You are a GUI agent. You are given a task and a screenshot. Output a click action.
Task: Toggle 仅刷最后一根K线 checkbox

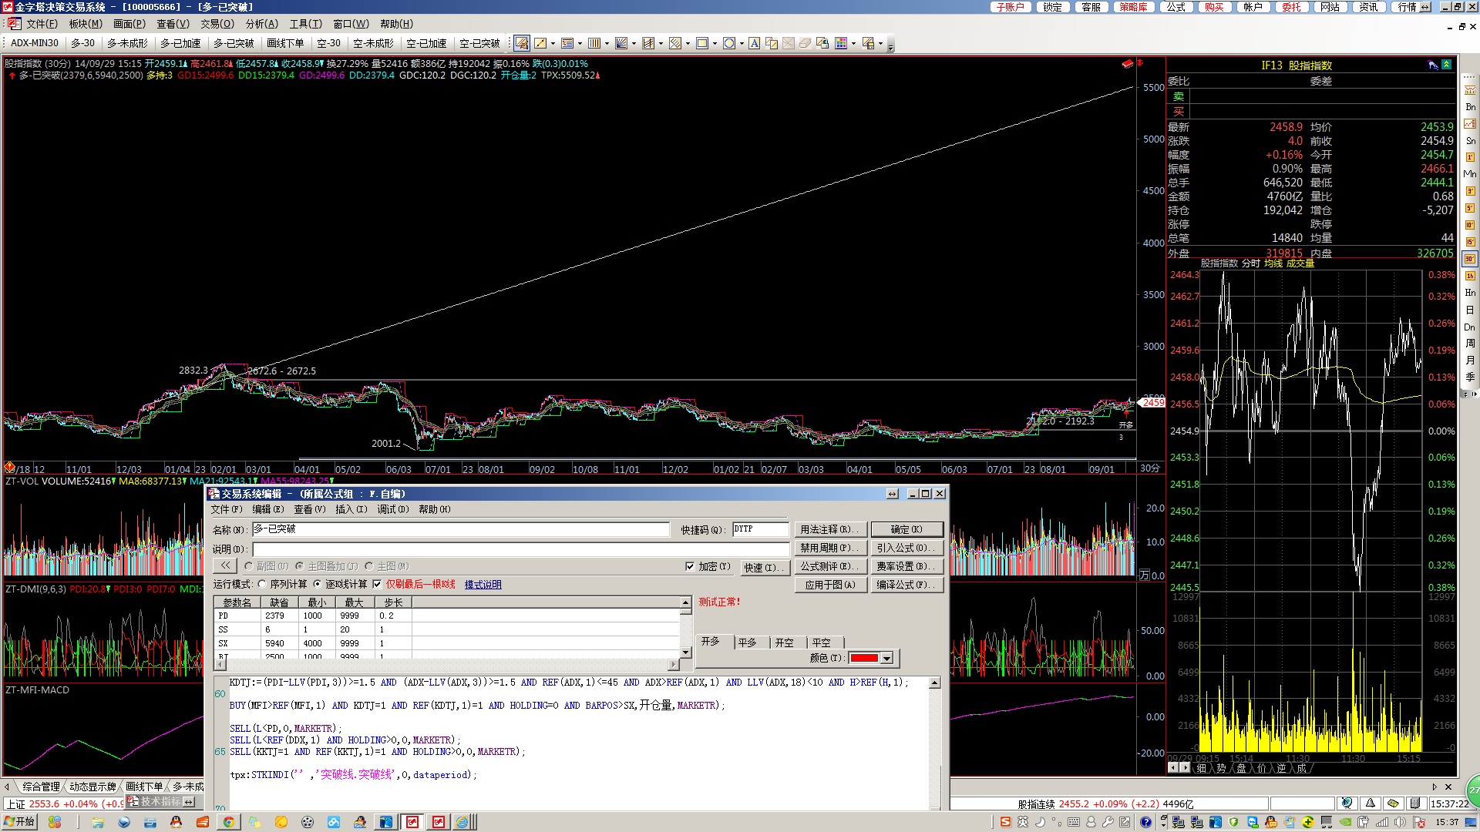(377, 584)
